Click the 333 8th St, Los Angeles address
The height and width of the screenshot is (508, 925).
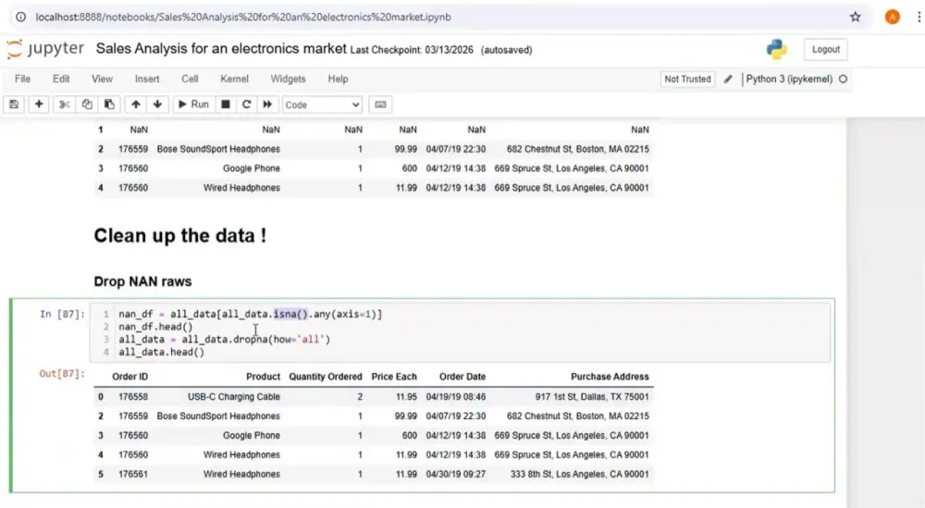coord(579,475)
